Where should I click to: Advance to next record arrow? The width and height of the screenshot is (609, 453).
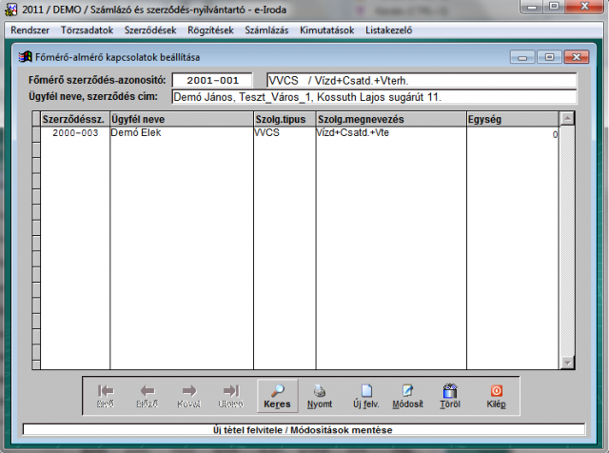click(x=189, y=395)
